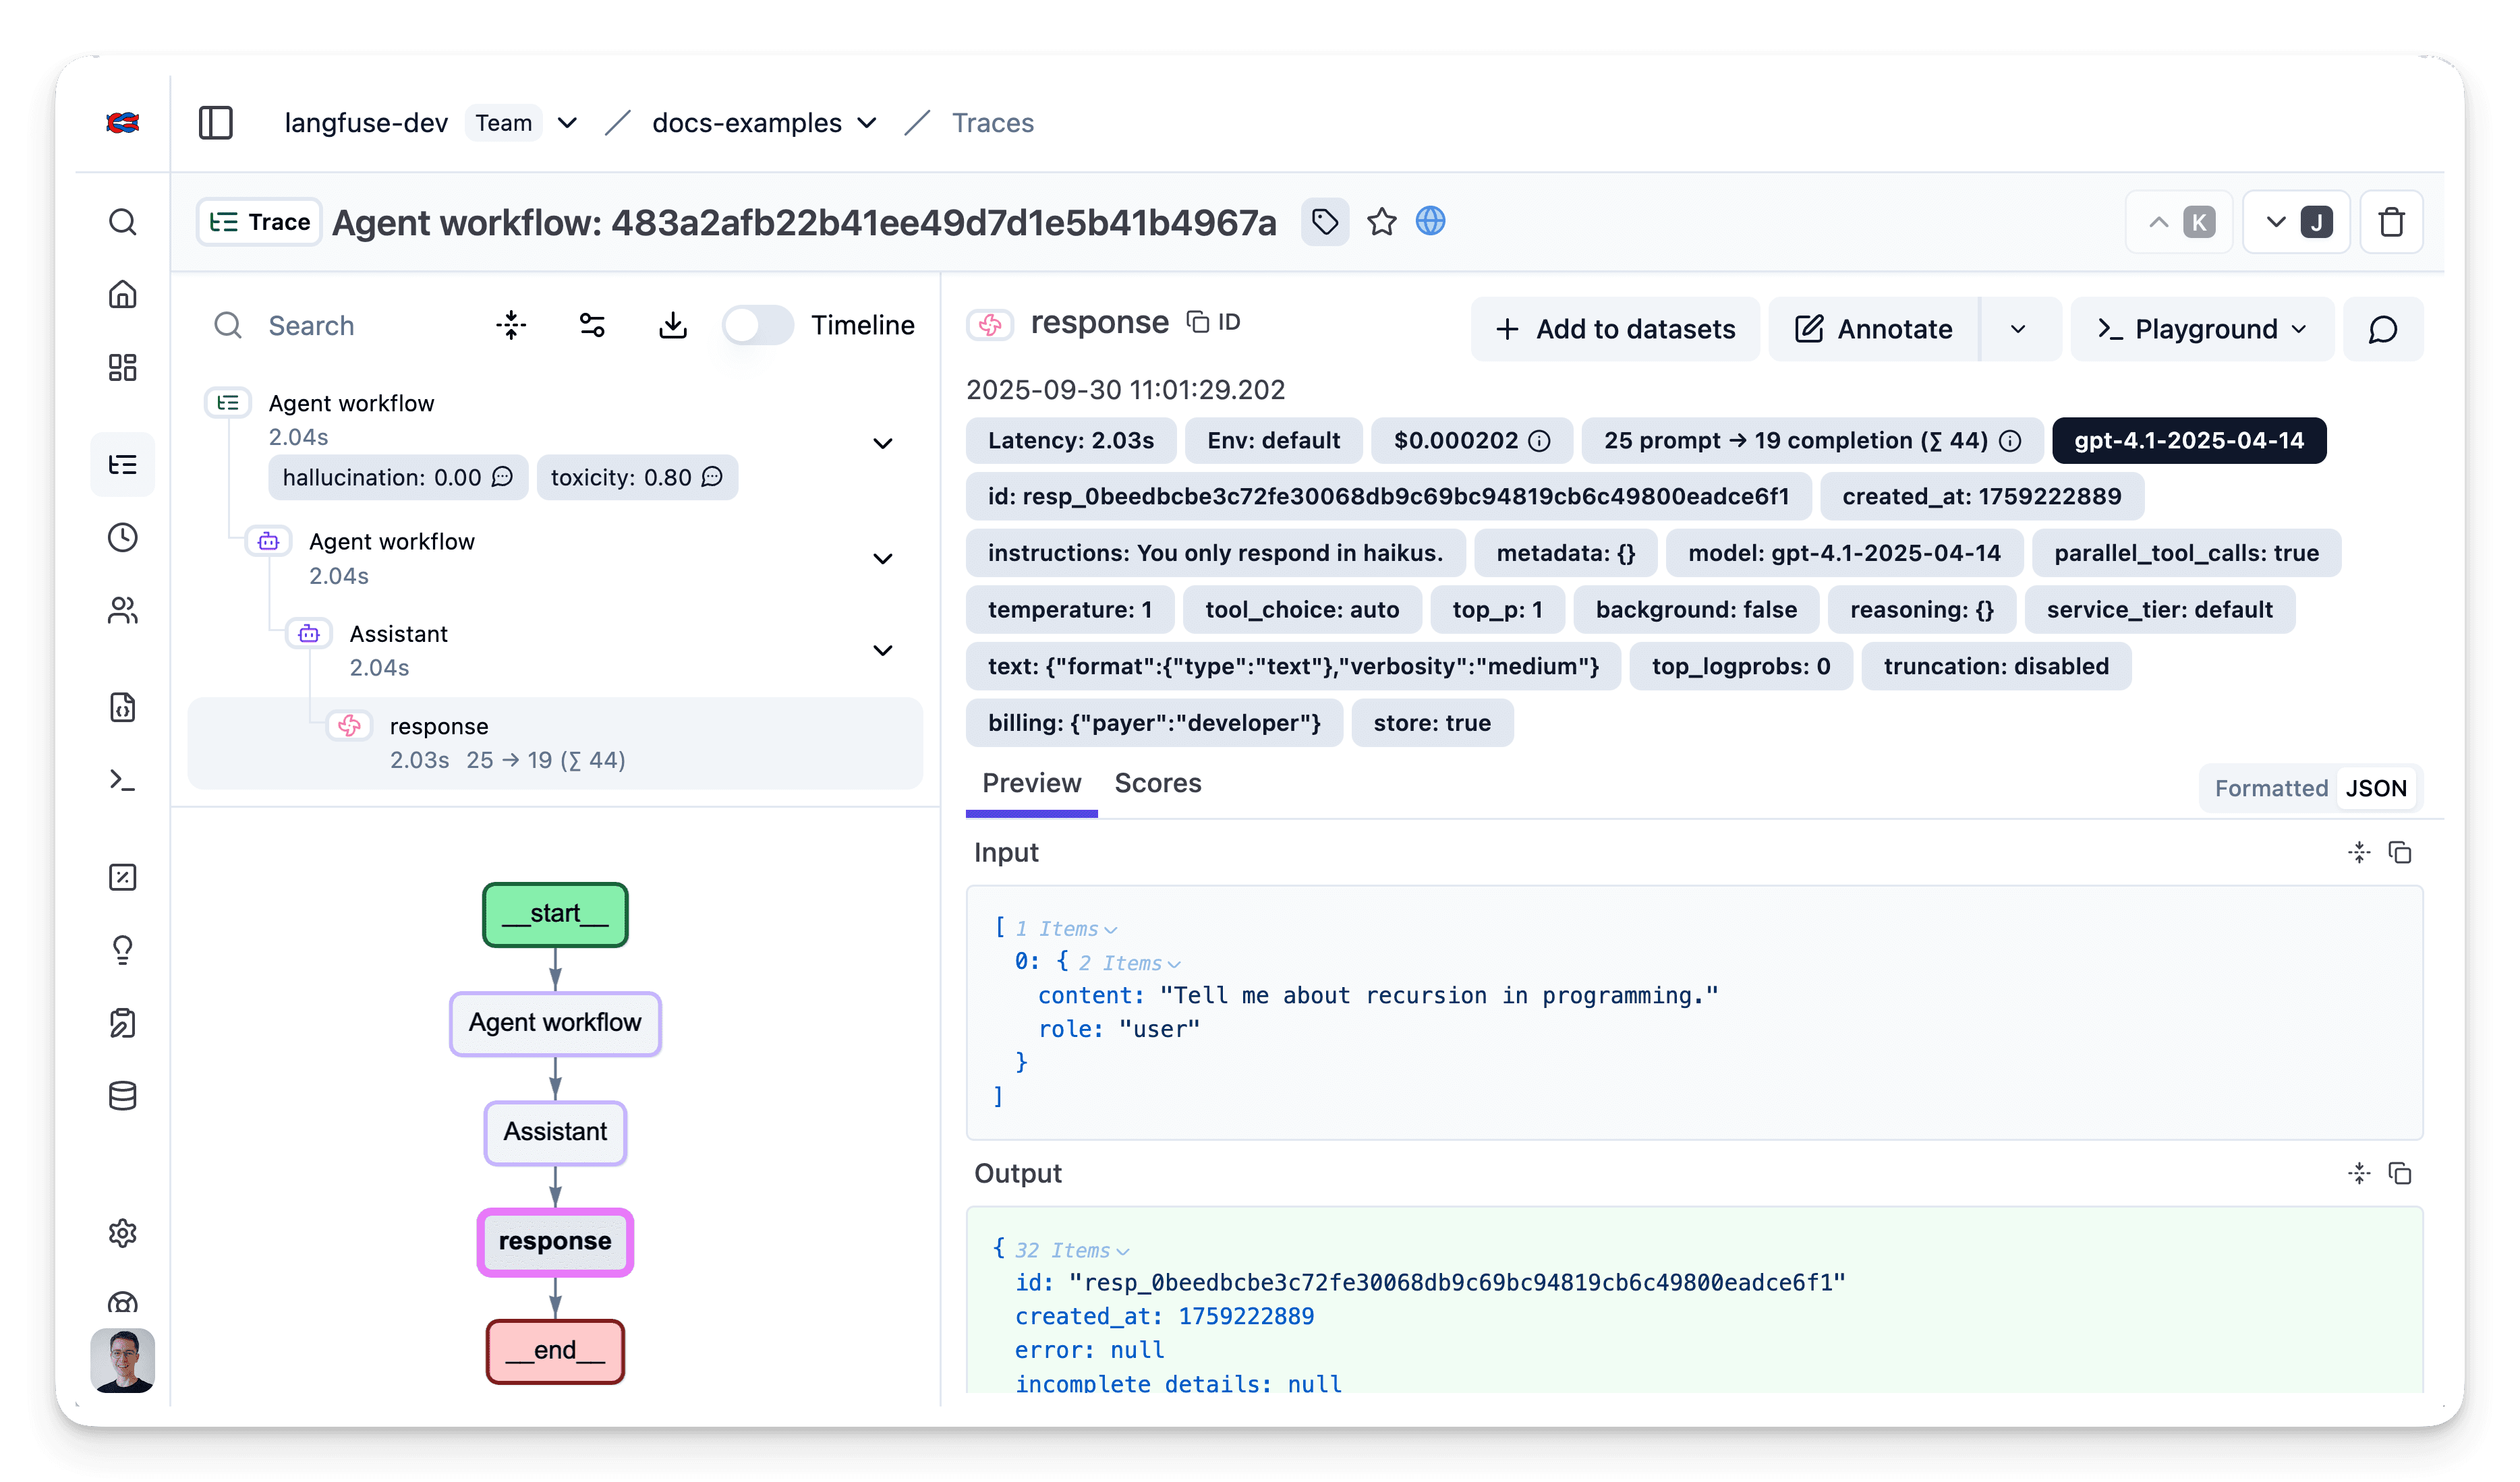Select the Playground terminal icon in sidebar
Screen dimensions: 2520x1482
[x=123, y=781]
